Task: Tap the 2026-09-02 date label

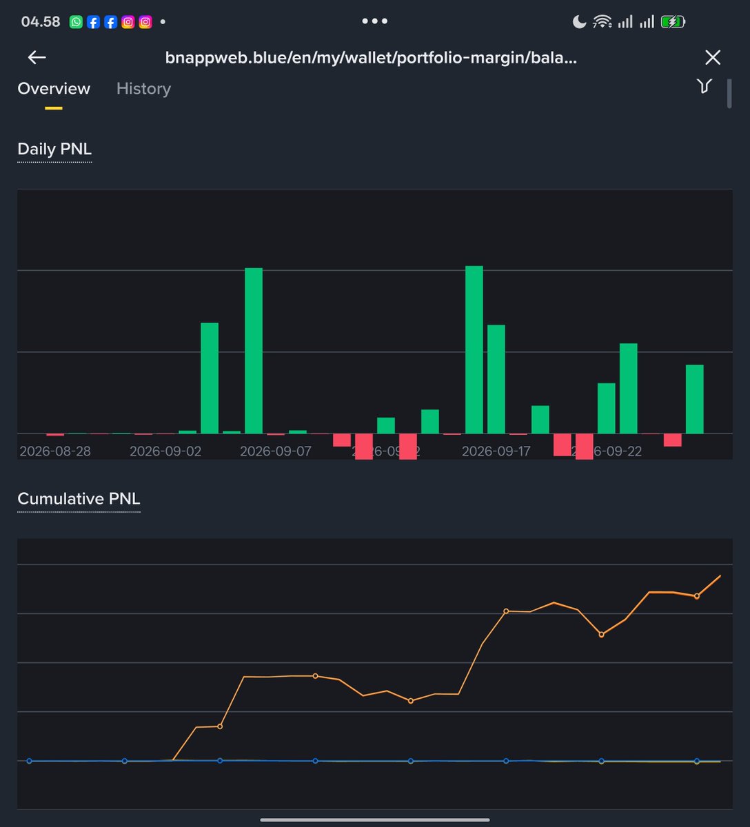Action: 165,451
